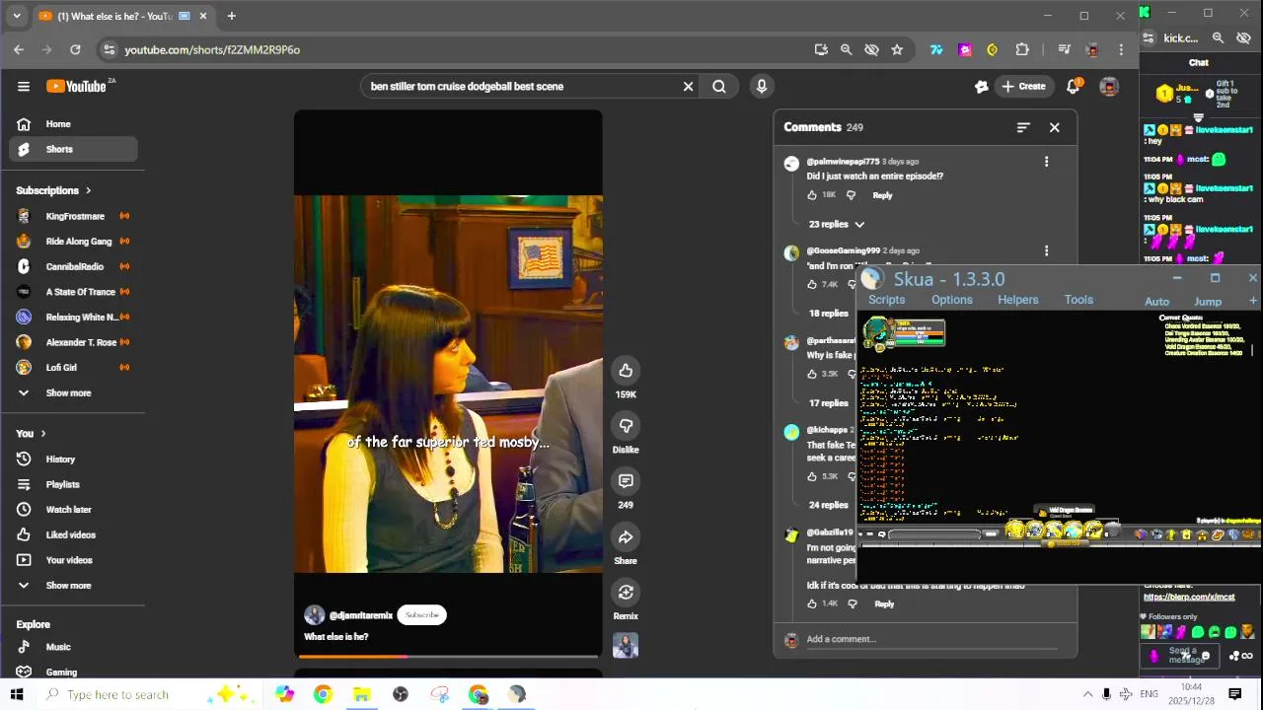Close the Comments panel
The width and height of the screenshot is (1263, 710).
1055,127
